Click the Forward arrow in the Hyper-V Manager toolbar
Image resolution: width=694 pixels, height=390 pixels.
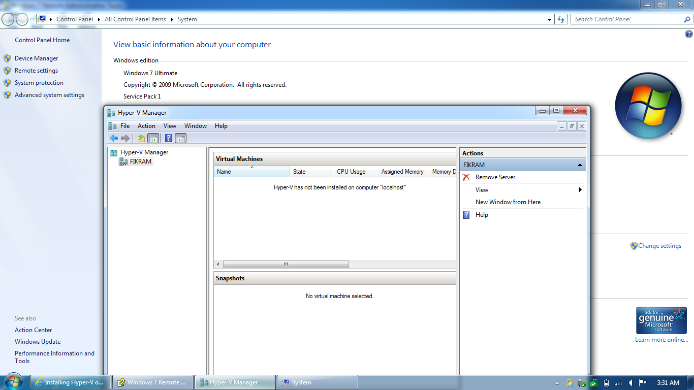pyautogui.click(x=125, y=138)
